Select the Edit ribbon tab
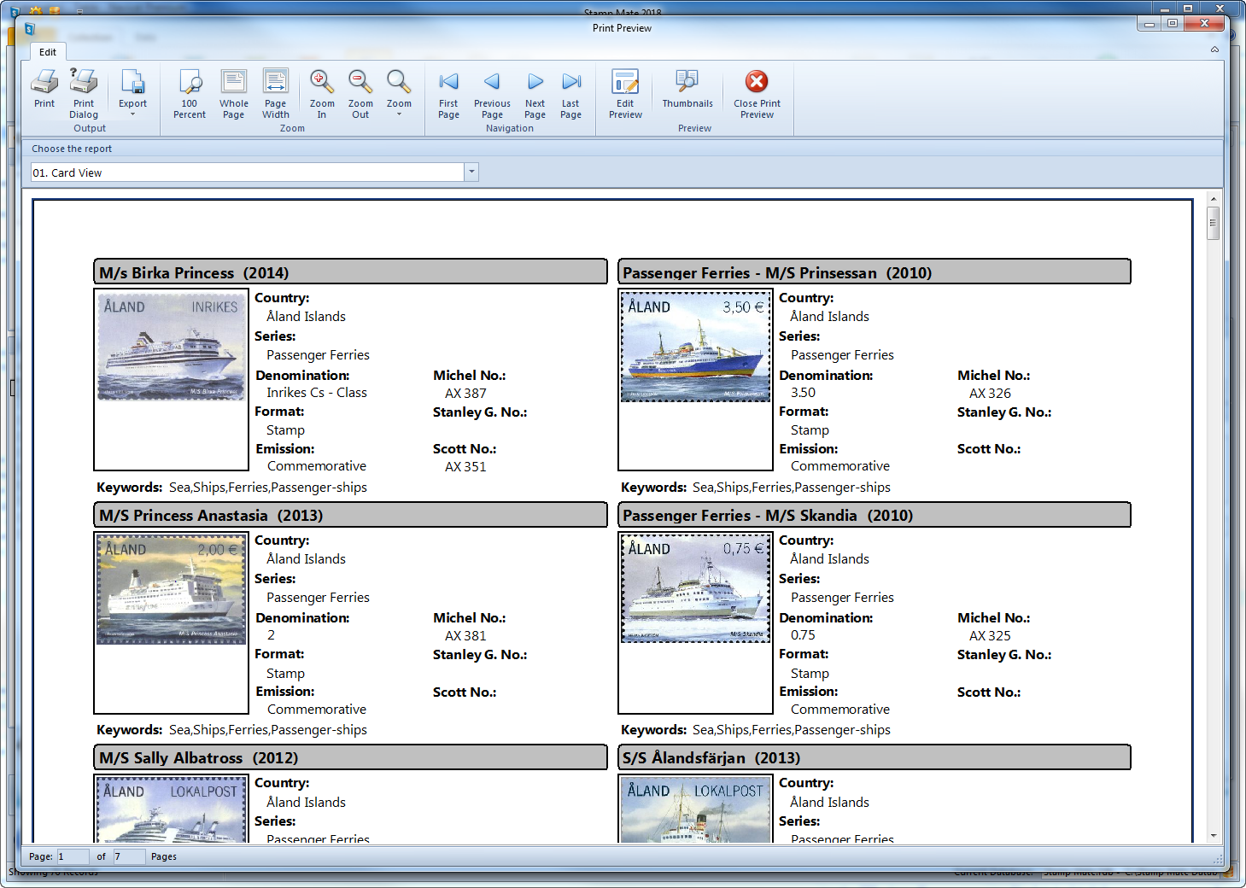The height and width of the screenshot is (888, 1246). pos(48,52)
